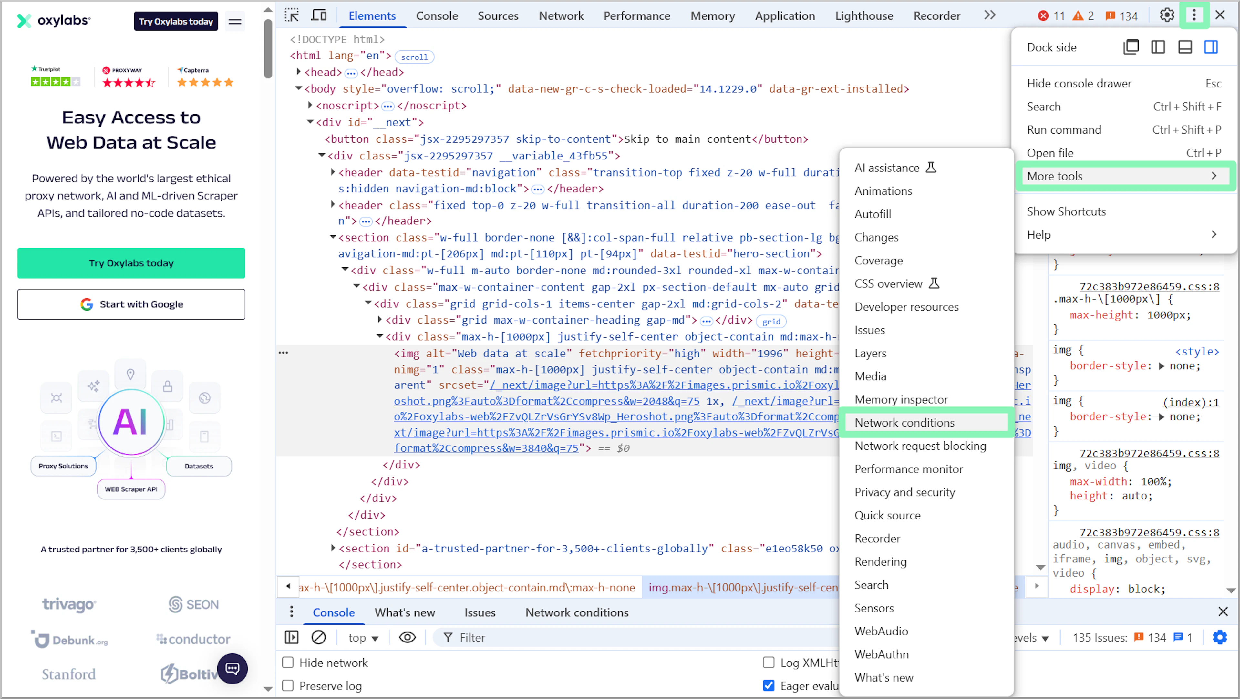Open the What's new drawer tab
The height and width of the screenshot is (699, 1240).
coord(405,612)
